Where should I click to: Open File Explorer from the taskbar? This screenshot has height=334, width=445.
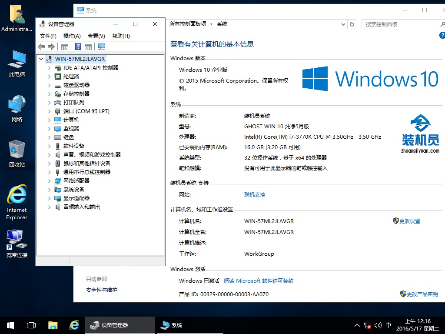tap(53, 325)
